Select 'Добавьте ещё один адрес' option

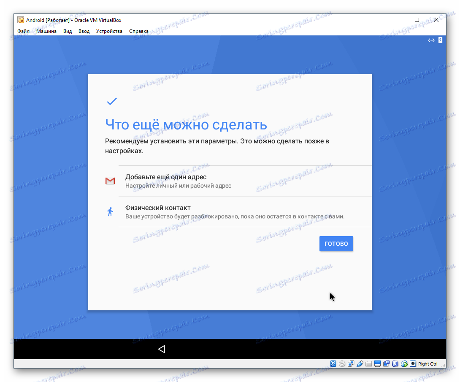click(x=245, y=181)
